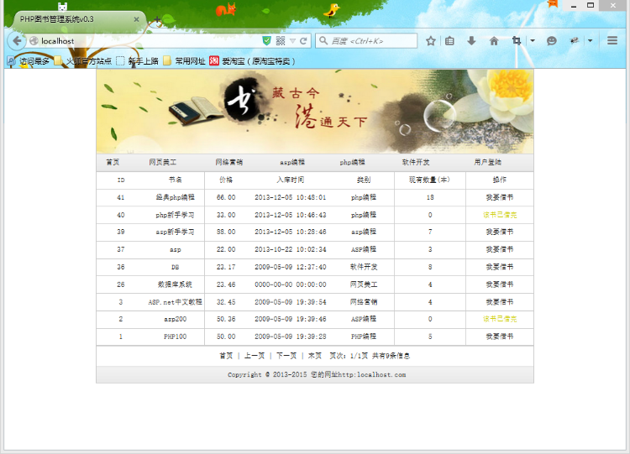Click the globe site identity icon

pyautogui.click(x=34, y=40)
